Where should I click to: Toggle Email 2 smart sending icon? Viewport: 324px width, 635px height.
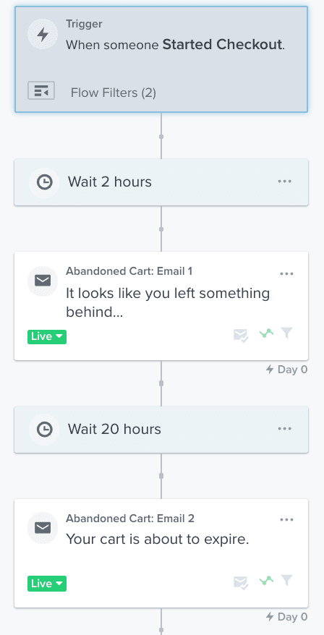click(241, 583)
